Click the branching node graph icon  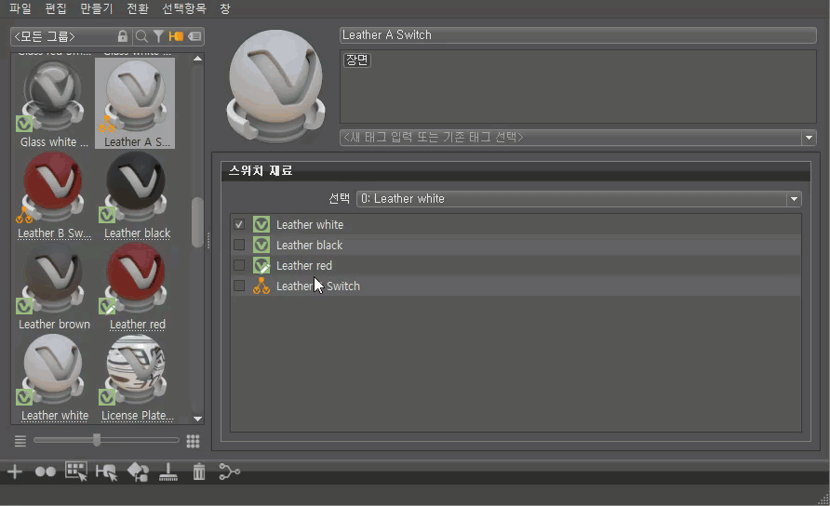pos(229,471)
